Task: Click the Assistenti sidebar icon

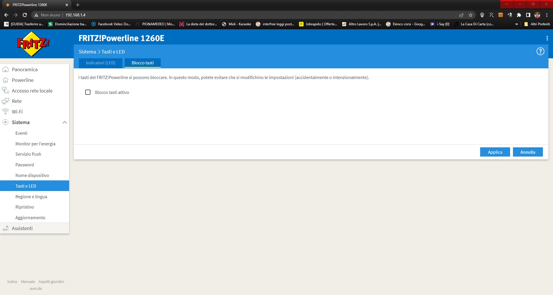Action: tap(5, 228)
